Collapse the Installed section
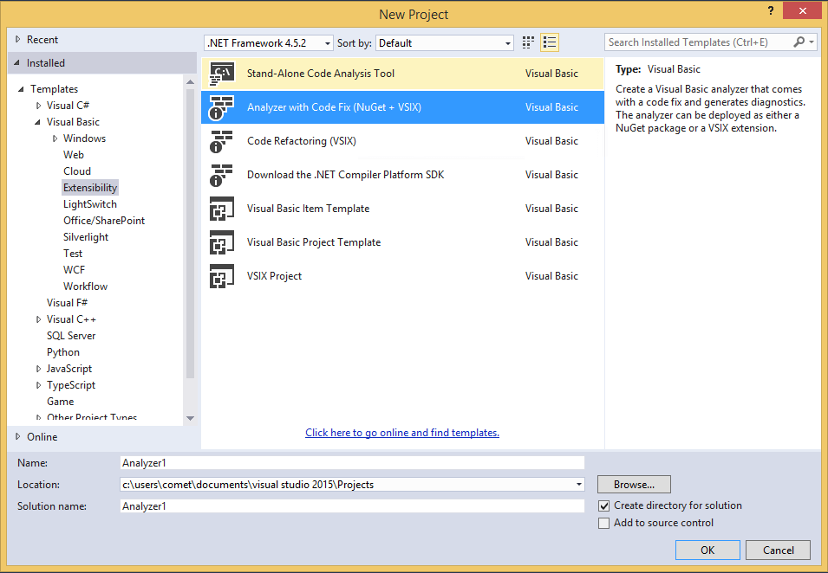This screenshot has width=828, height=573. [x=17, y=62]
